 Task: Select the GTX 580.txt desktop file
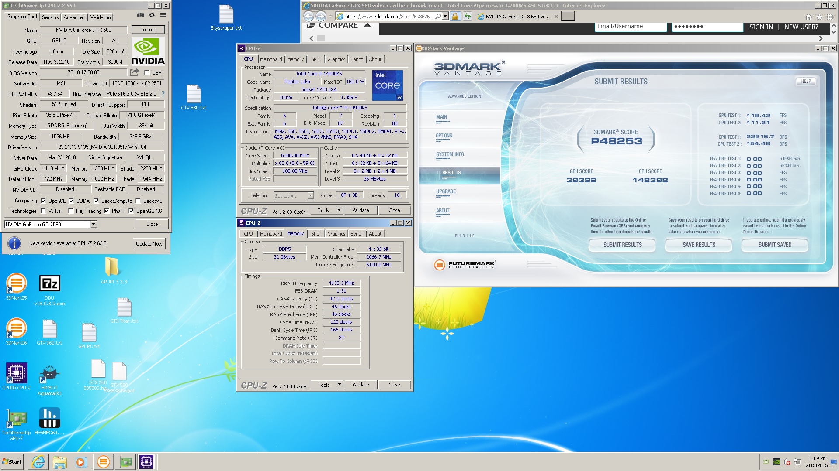pos(194,97)
